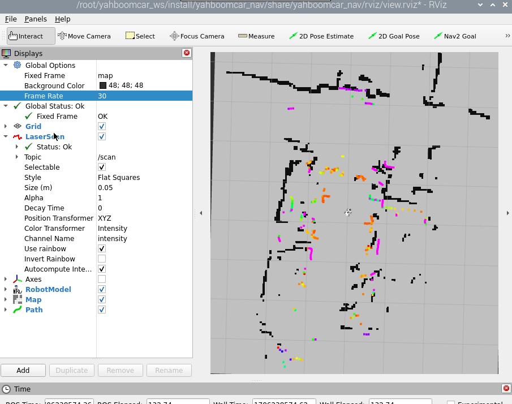Select the Nav2 Goal tool

point(455,36)
